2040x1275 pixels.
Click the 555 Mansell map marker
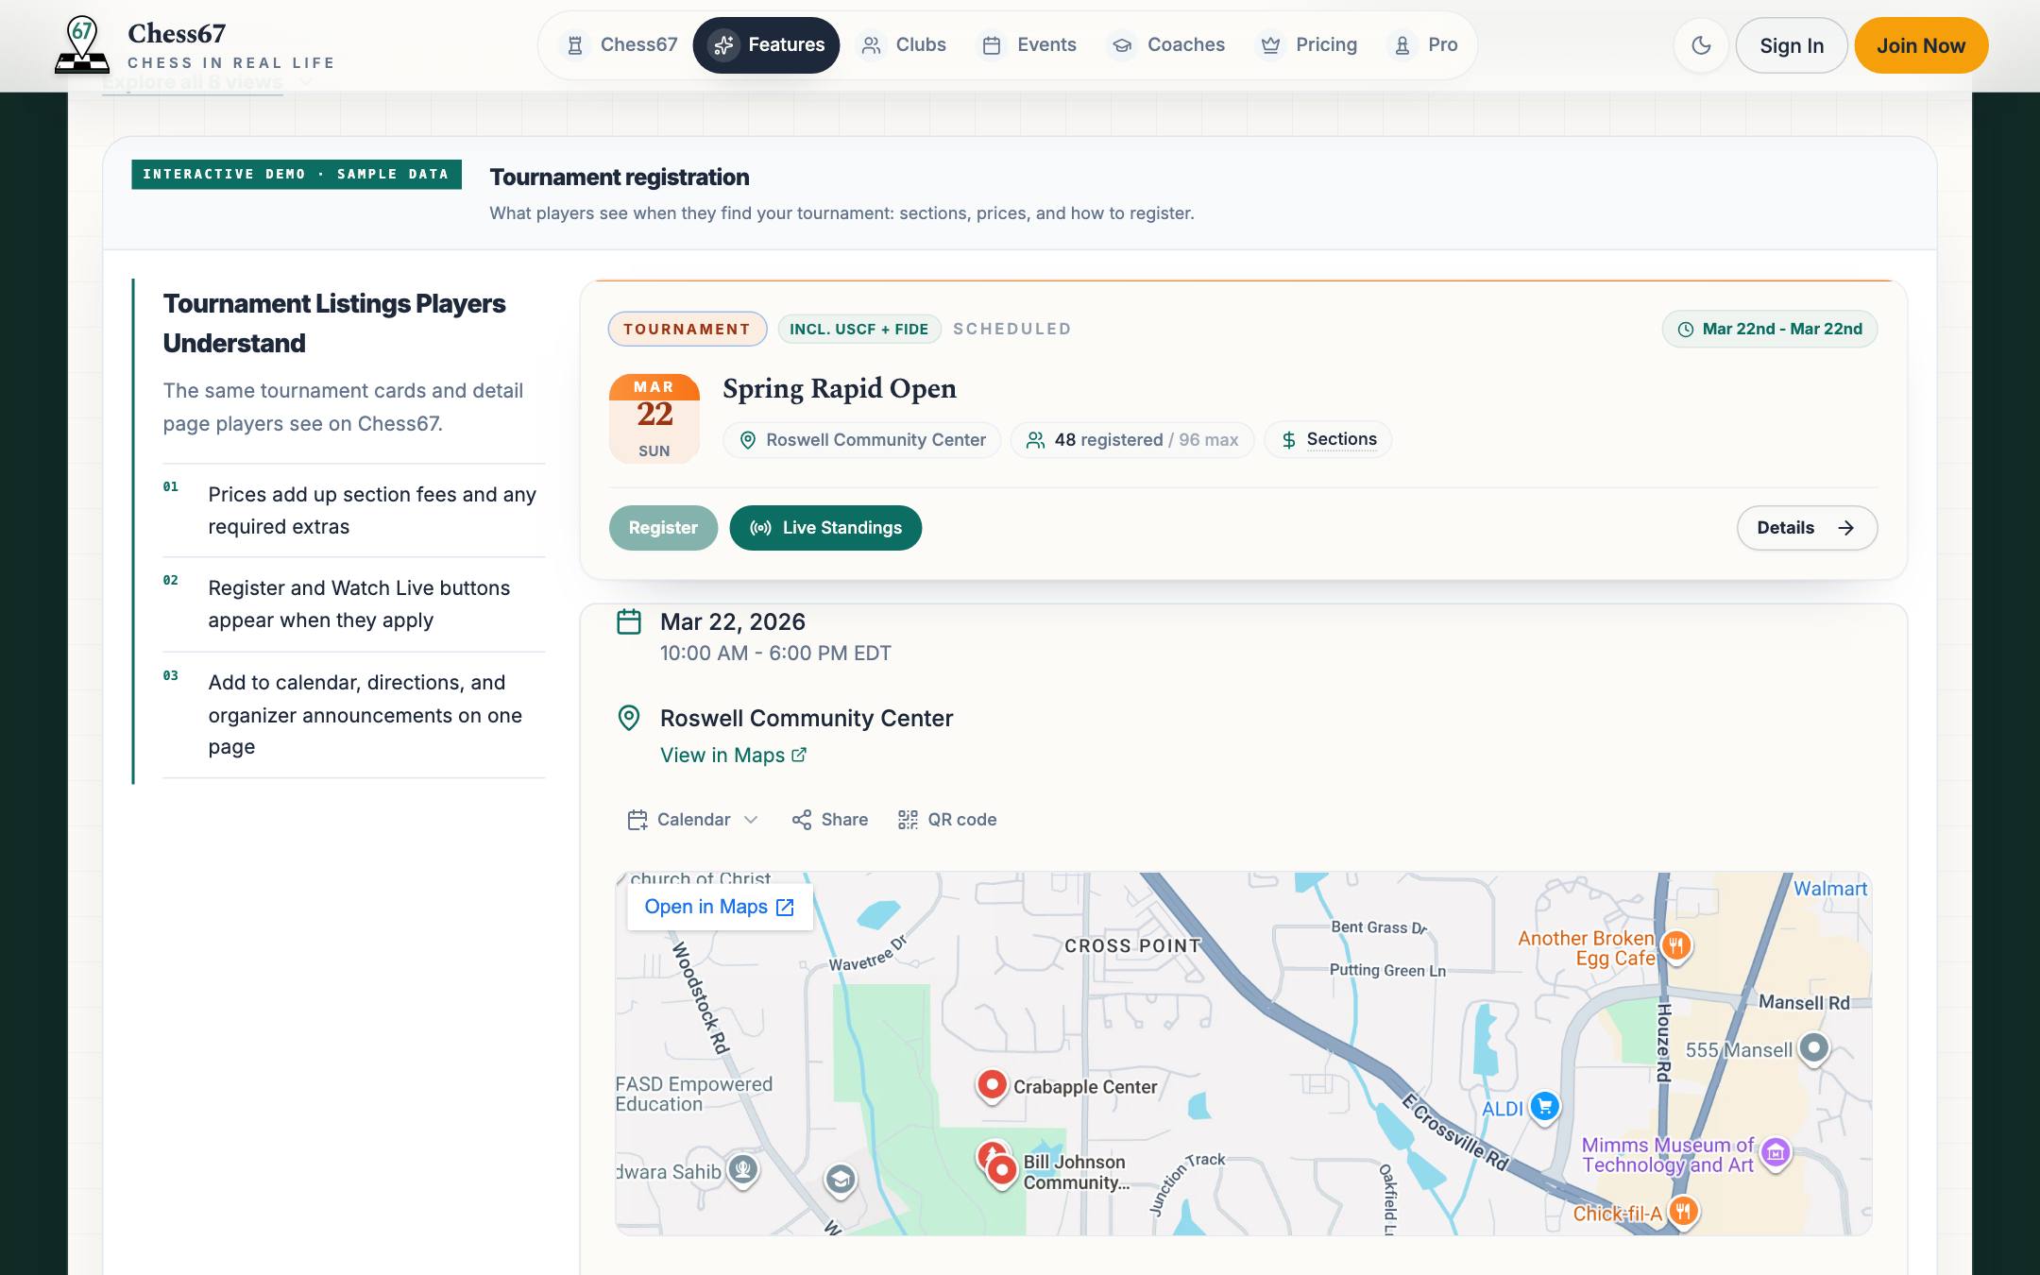pyautogui.click(x=1813, y=1048)
